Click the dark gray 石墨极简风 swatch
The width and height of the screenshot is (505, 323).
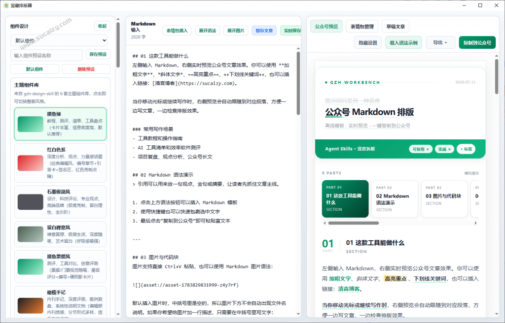30,202
